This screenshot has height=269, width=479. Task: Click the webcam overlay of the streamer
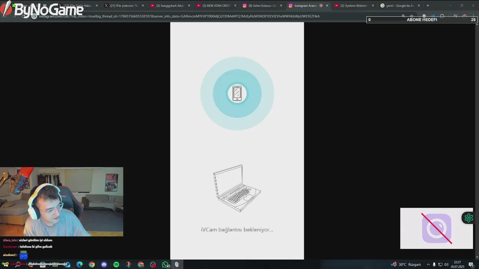tap(61, 202)
